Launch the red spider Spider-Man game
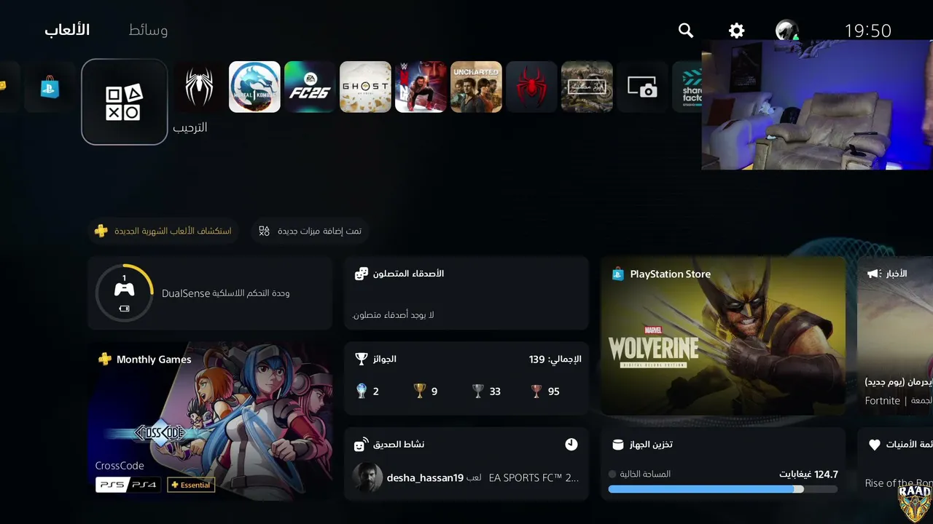933x524 pixels. coord(531,87)
